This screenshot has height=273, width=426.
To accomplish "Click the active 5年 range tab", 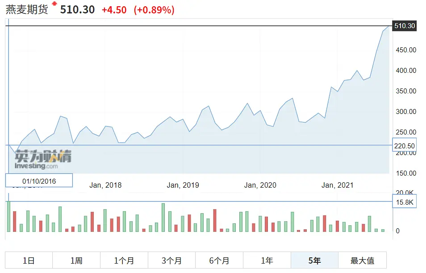I will coord(315,260).
